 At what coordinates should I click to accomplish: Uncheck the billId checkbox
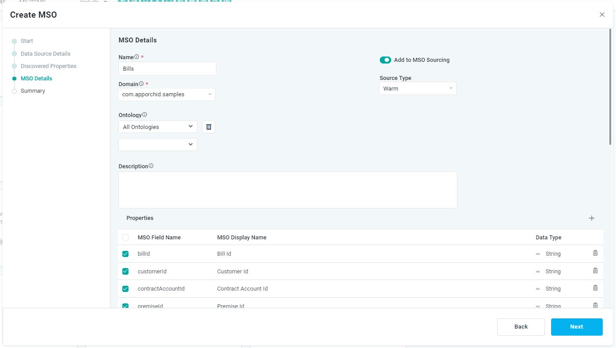coord(125,254)
